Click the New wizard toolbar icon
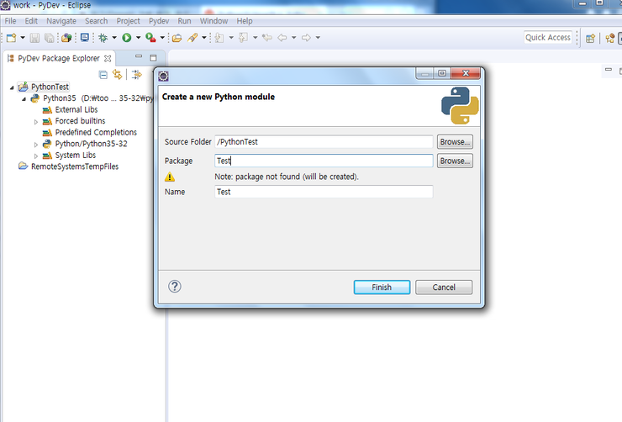Viewport: 622px width, 422px height. point(11,38)
